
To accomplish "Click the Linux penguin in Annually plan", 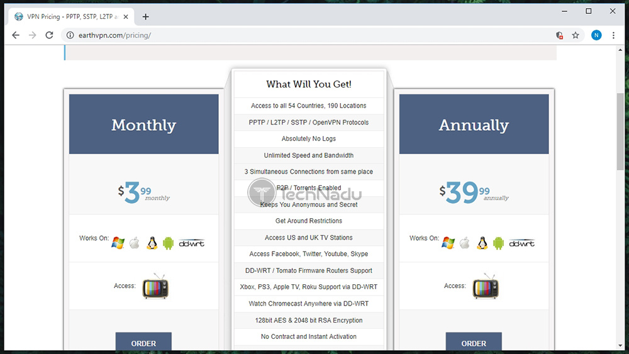I will click(x=482, y=243).
